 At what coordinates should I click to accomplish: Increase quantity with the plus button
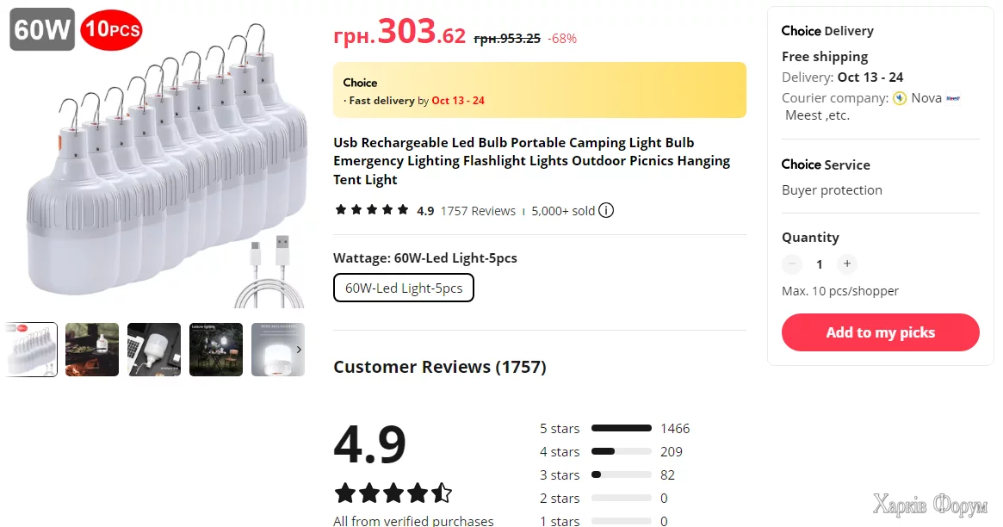click(x=847, y=264)
